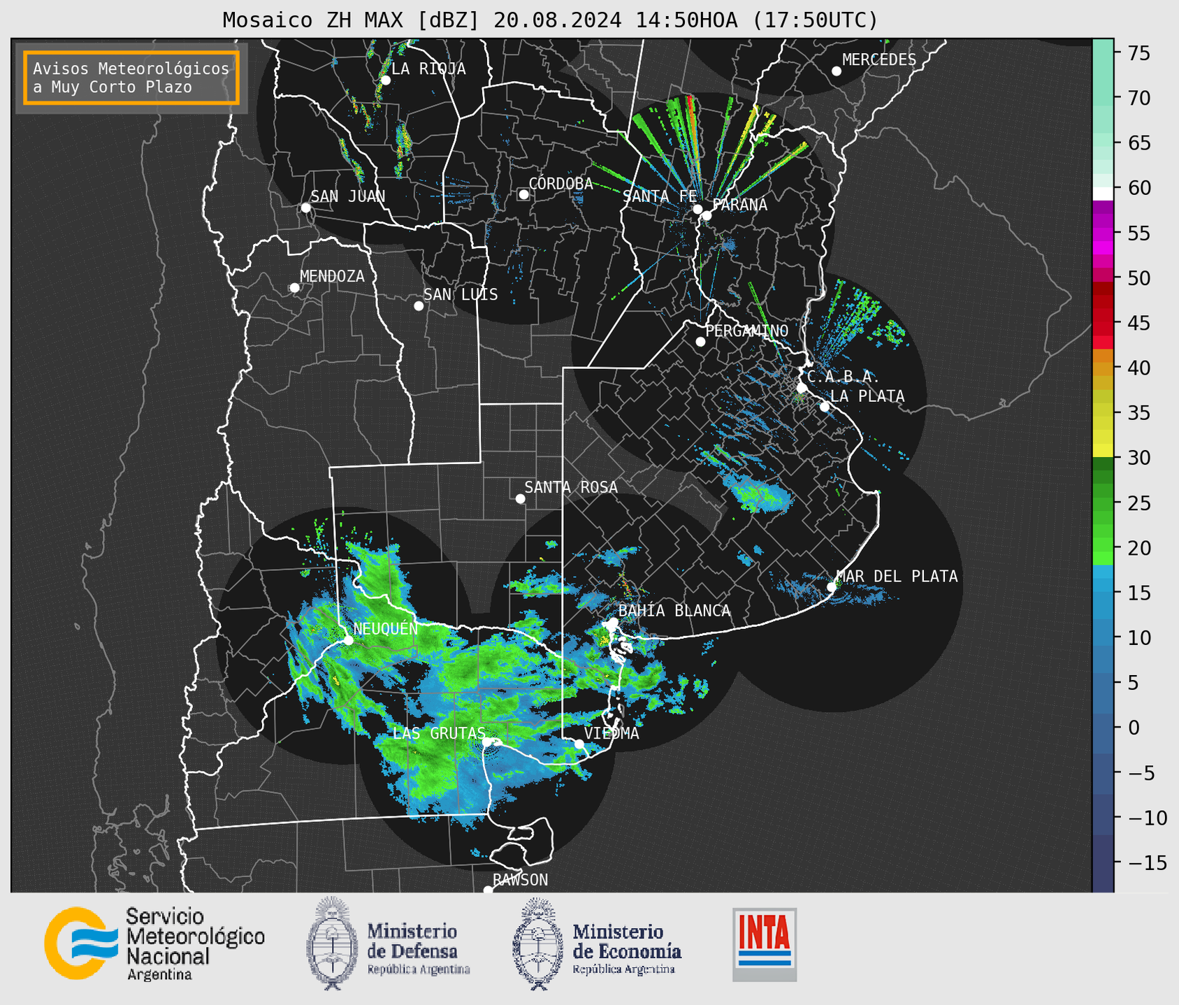Click the Córdoba city marker dot
Screen dimensions: 1179x1005
(x=523, y=194)
